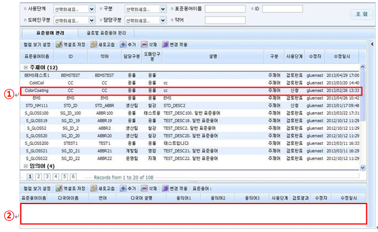
Task: Open the 구분 dropdown in search filters
Action: (x=163, y=9)
